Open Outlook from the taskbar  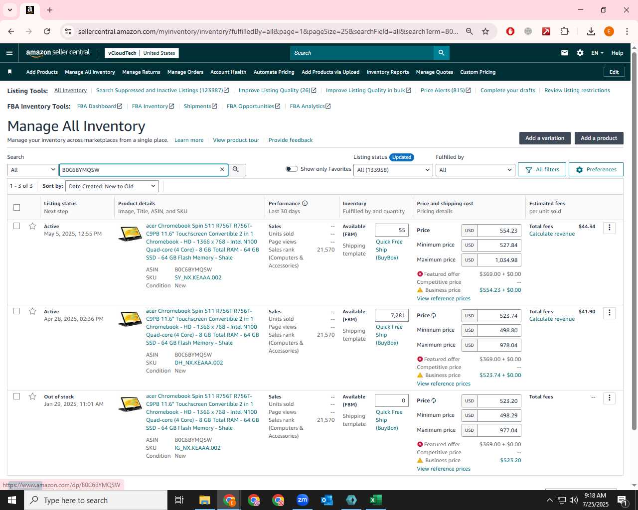327,500
